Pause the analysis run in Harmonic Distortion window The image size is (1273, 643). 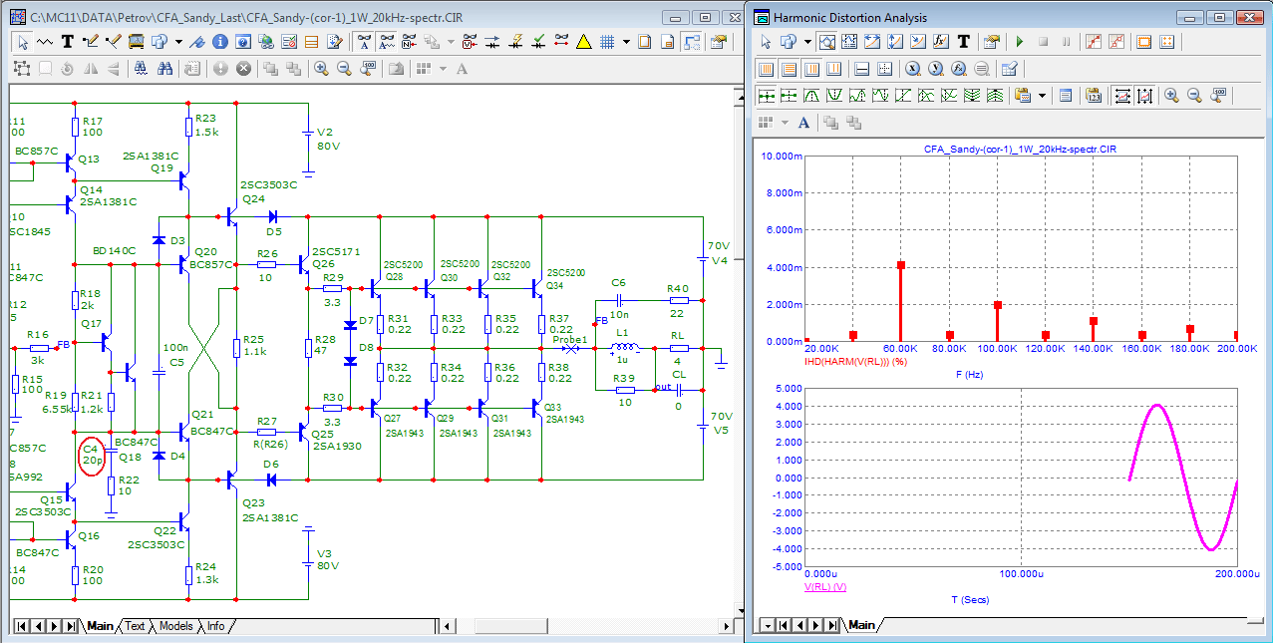(x=1066, y=42)
